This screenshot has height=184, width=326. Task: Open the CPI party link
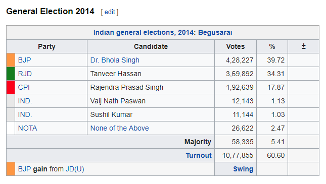pyautogui.click(x=24, y=87)
